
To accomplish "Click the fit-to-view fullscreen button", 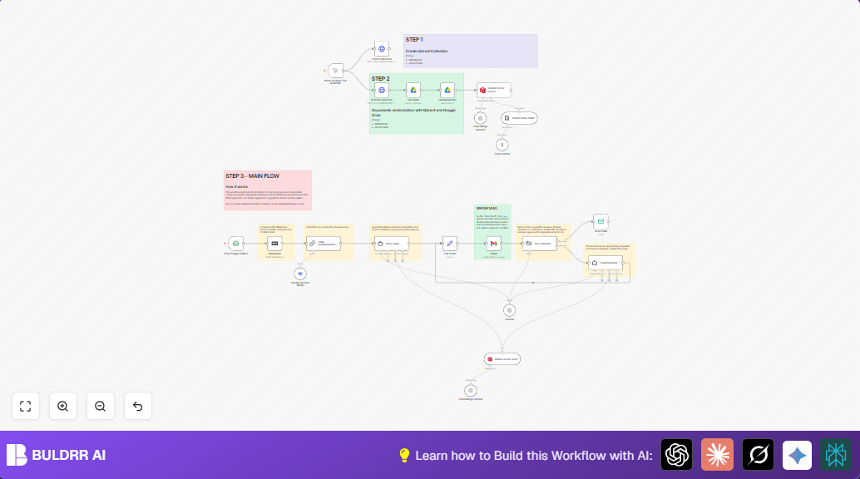I will pyautogui.click(x=25, y=406).
